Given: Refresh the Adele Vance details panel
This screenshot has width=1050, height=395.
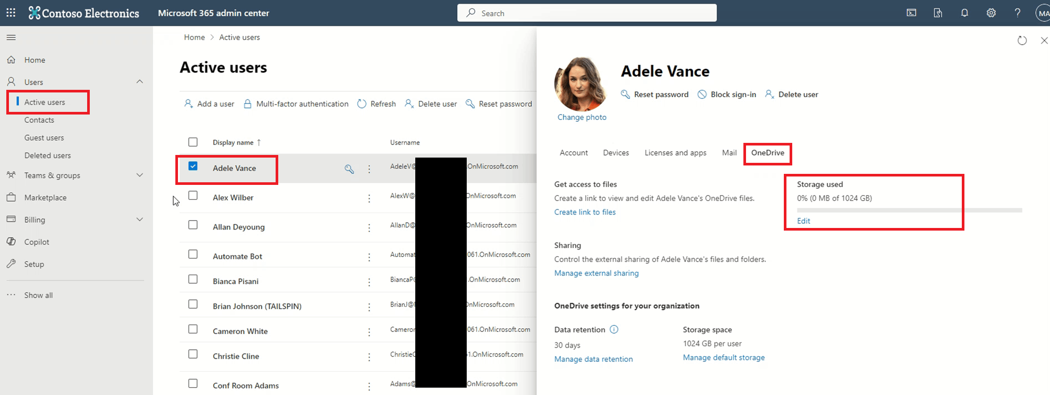Looking at the screenshot, I should (x=1022, y=40).
